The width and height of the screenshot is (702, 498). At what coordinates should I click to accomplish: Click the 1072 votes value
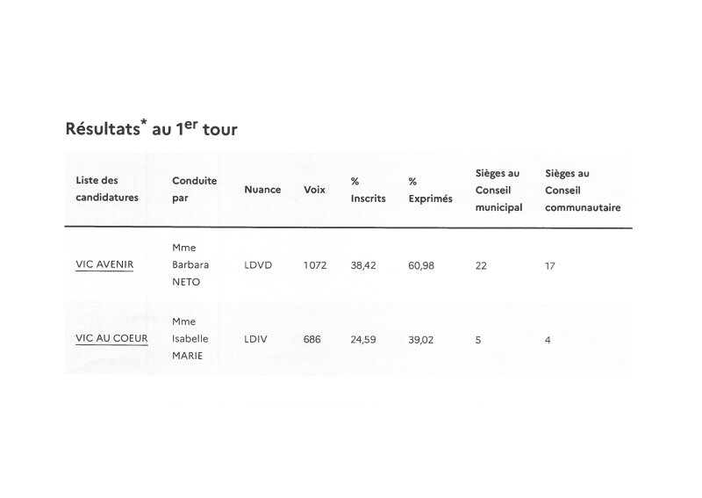(315, 265)
